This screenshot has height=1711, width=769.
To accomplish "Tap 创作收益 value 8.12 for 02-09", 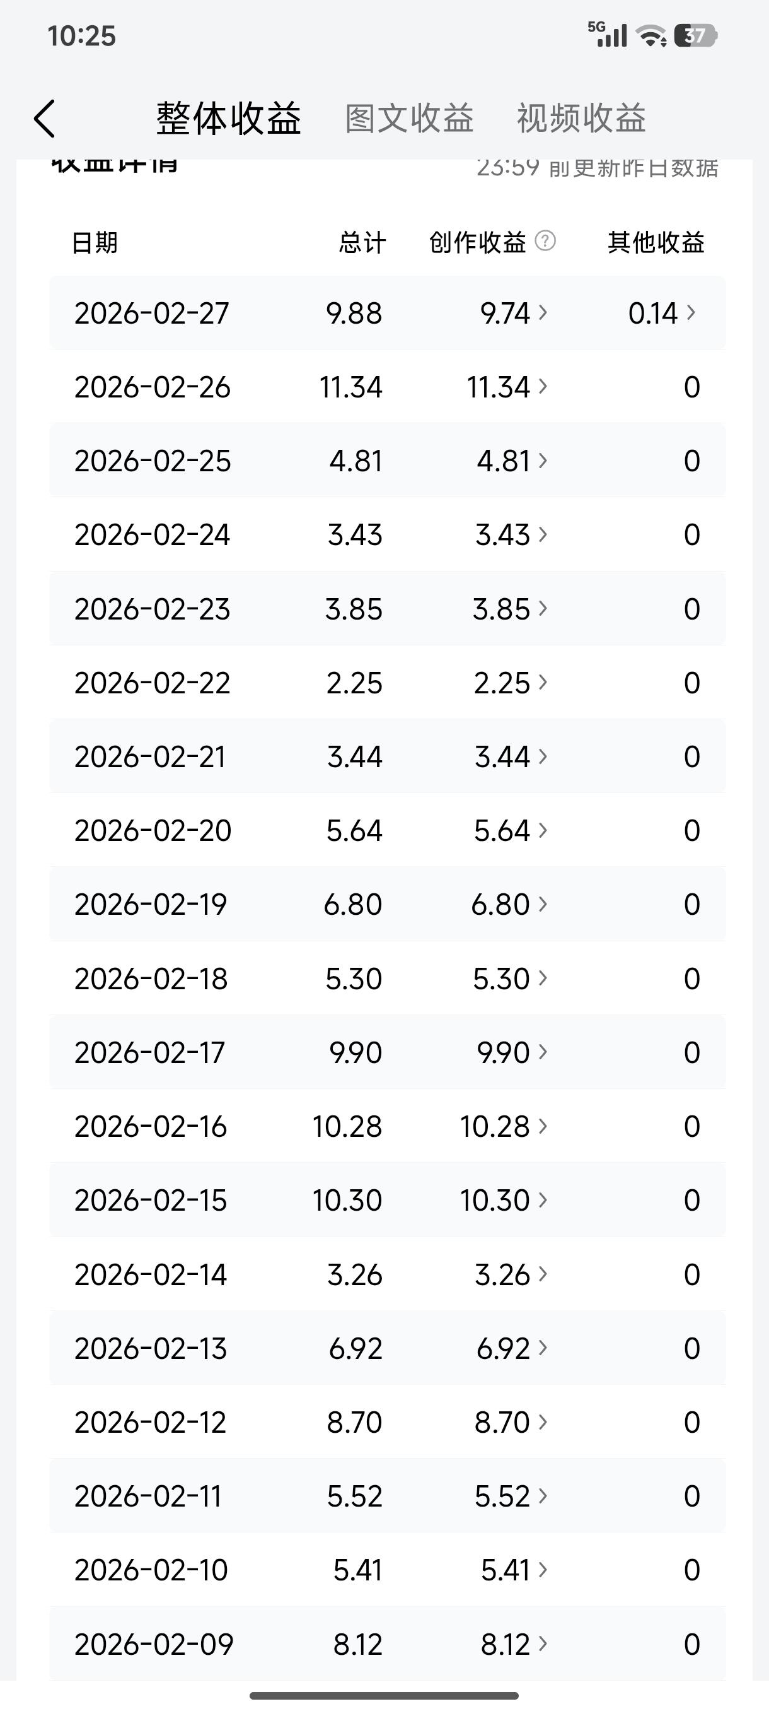I will 506,1644.
